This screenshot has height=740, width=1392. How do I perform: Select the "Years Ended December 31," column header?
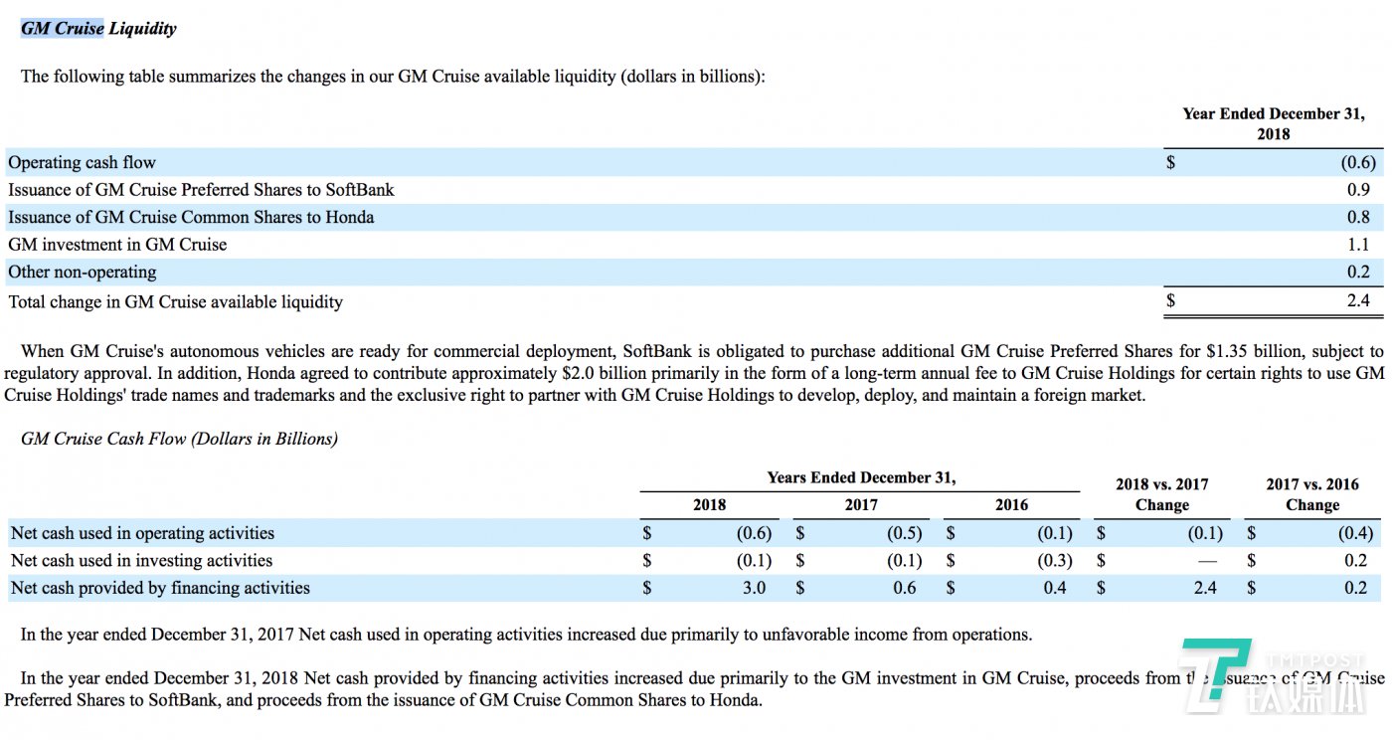(x=861, y=477)
